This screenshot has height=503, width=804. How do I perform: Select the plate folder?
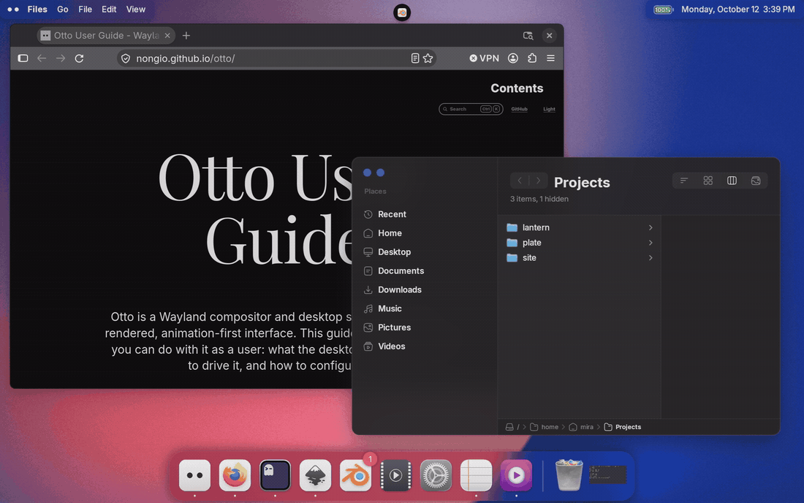580,243
